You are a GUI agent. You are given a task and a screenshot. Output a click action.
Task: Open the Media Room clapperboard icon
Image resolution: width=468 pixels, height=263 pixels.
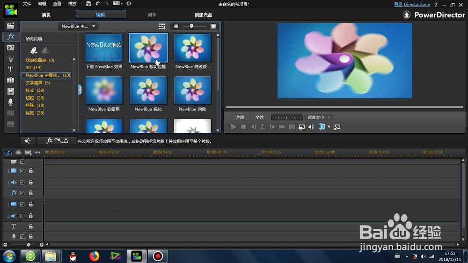coord(10,26)
